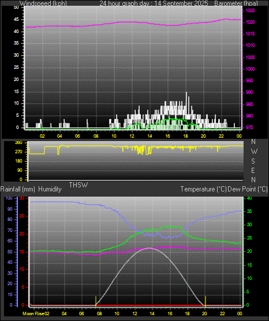Screen dimensions: 269x321
Task: Click the Rainfall (mm) label
Action: pos(17,189)
